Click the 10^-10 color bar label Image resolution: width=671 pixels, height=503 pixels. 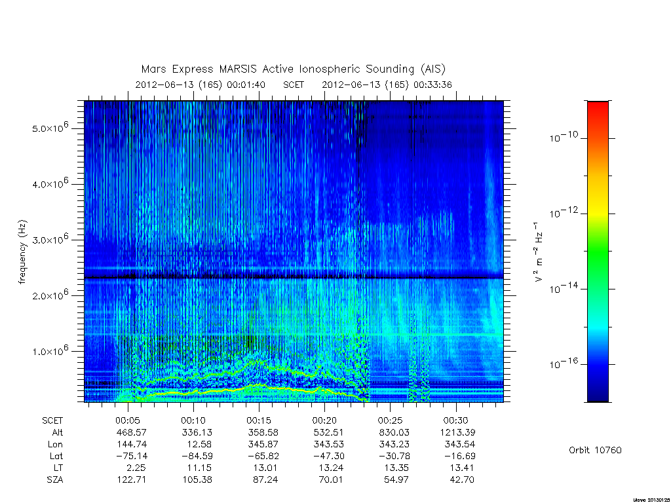(564, 137)
